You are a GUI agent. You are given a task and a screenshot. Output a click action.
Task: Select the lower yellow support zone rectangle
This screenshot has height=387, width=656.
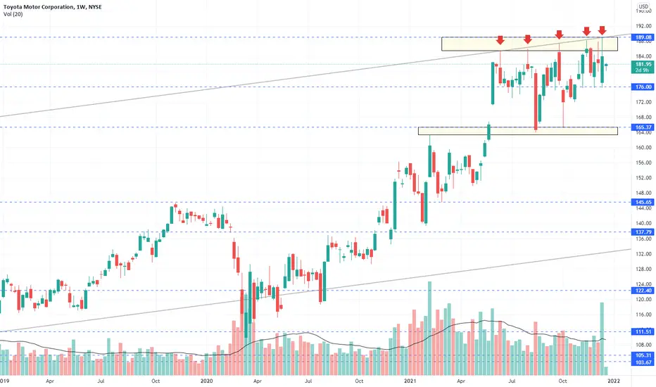(518, 131)
